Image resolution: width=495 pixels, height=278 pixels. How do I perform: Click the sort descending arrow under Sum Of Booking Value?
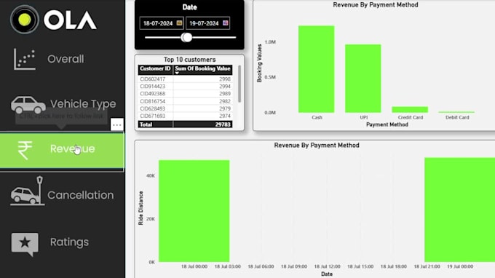click(x=177, y=74)
